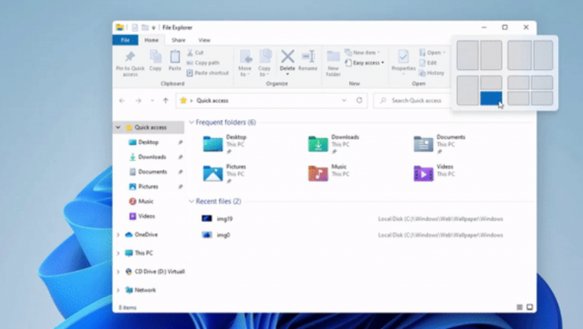Click the title bar Properties quick icon
Viewport: 583px width, 329px height.
point(134,27)
